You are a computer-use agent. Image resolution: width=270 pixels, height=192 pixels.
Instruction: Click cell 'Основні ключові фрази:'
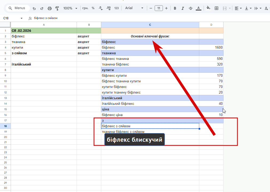pos(150,36)
